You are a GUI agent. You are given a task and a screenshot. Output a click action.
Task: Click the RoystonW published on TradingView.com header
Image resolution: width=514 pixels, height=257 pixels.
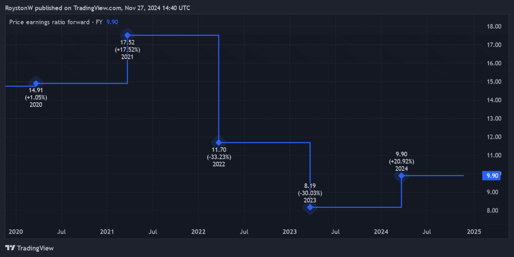(98, 8)
